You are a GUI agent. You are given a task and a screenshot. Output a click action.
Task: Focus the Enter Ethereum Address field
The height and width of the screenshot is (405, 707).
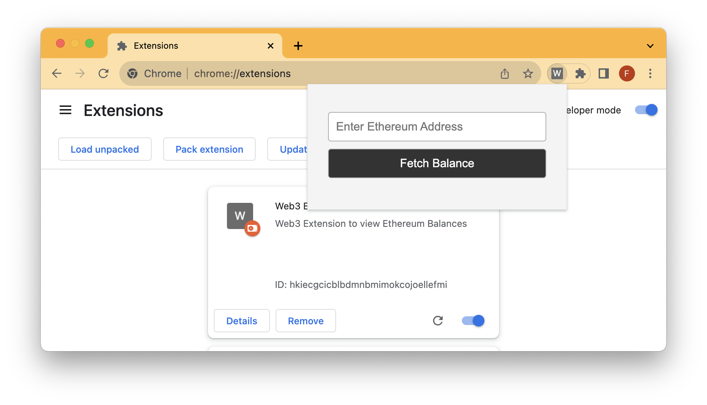tap(437, 127)
